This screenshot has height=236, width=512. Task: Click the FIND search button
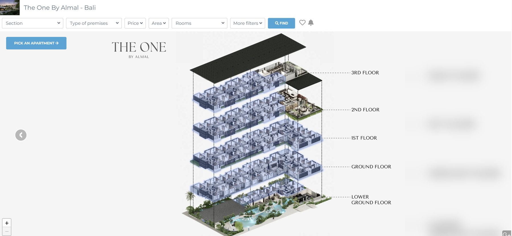[281, 23]
